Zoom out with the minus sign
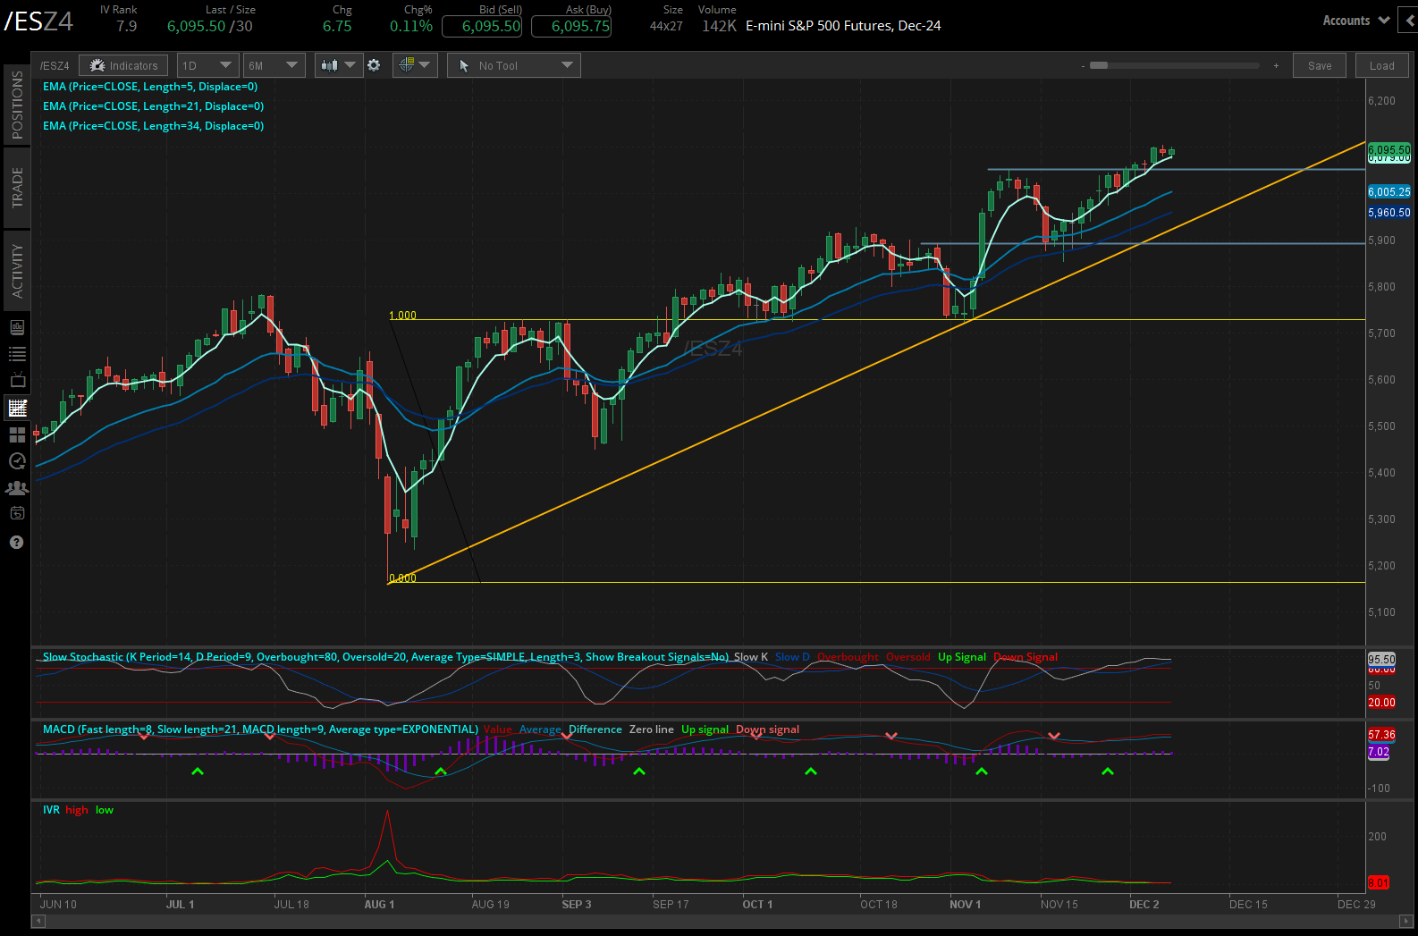 [x=1084, y=65]
